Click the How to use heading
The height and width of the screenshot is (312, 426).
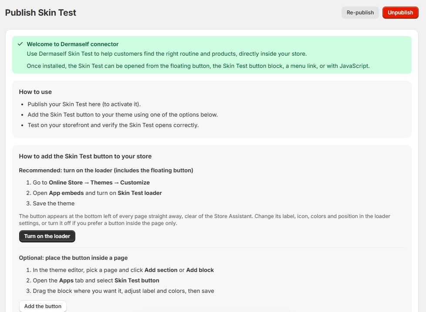35,92
